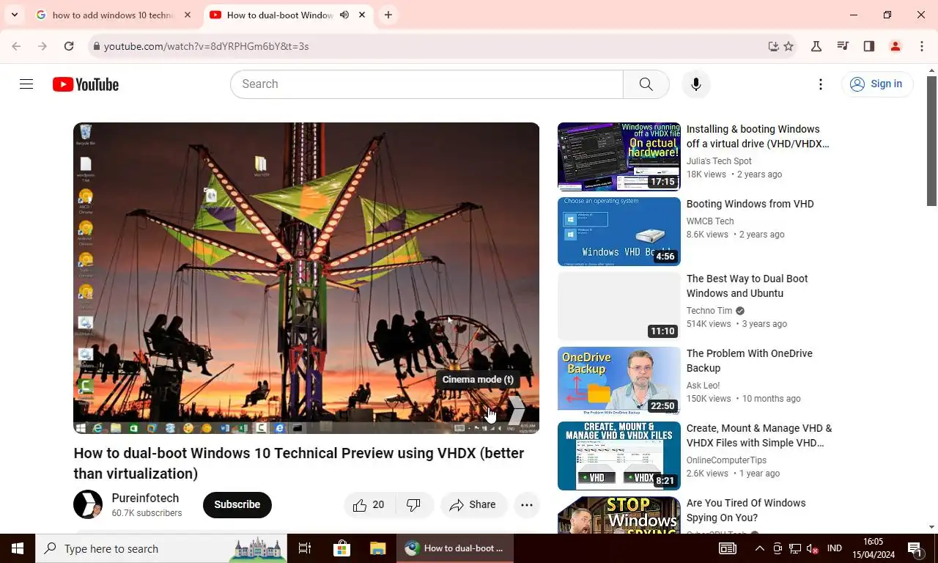Switch IND input language indicator
Image resolution: width=938 pixels, height=563 pixels.
coord(834,548)
